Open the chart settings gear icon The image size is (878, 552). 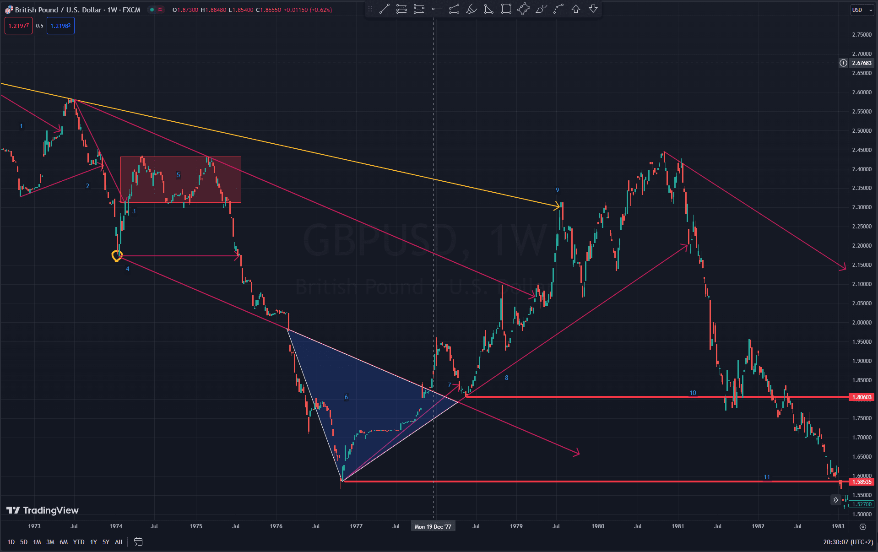tap(863, 527)
